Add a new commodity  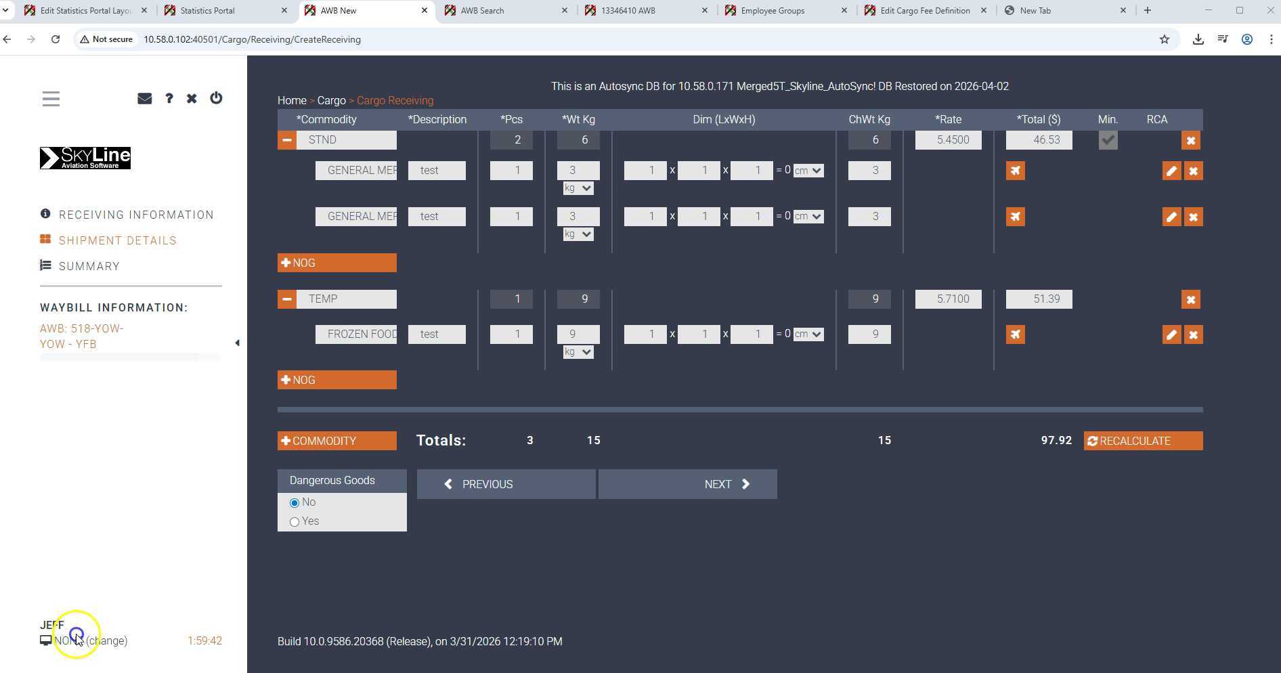coord(337,441)
